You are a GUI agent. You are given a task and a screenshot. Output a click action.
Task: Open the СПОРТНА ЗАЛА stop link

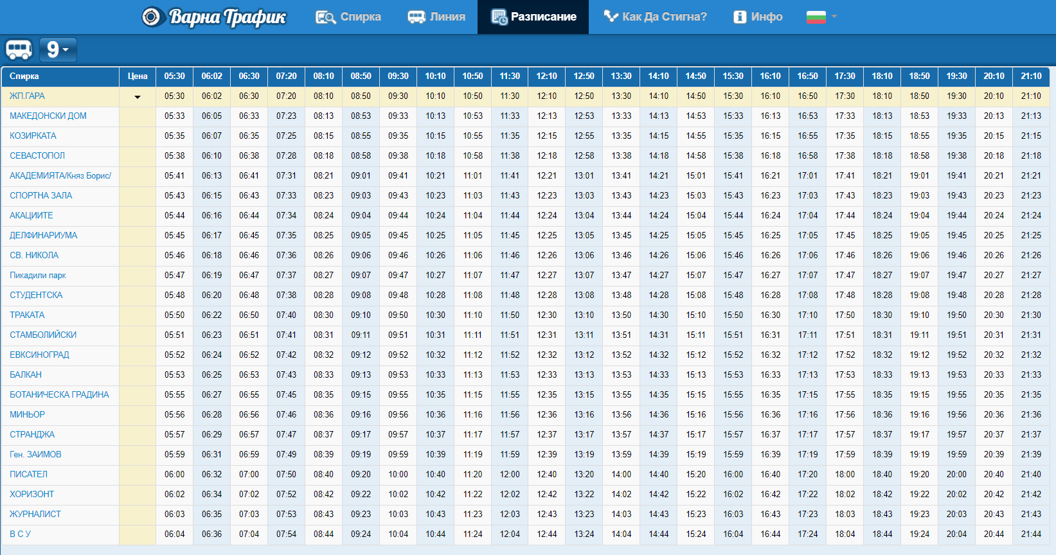coord(41,195)
